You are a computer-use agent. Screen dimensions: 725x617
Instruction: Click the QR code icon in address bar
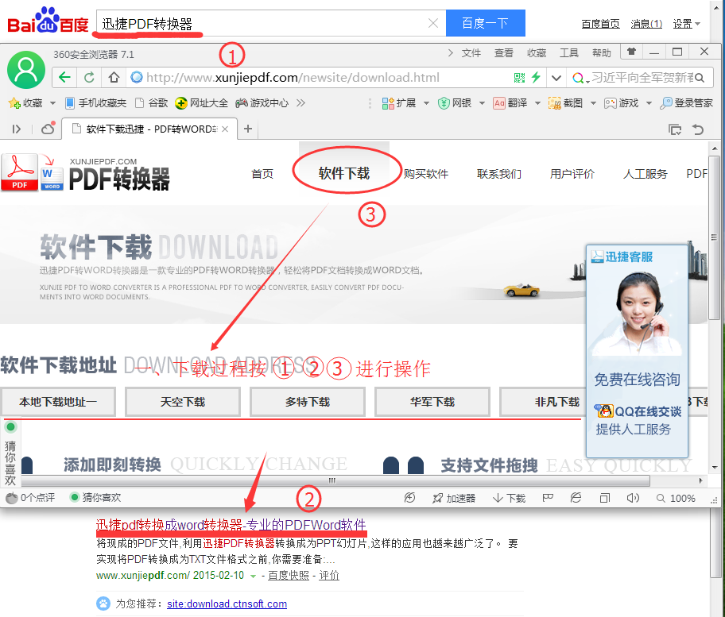[x=519, y=78]
